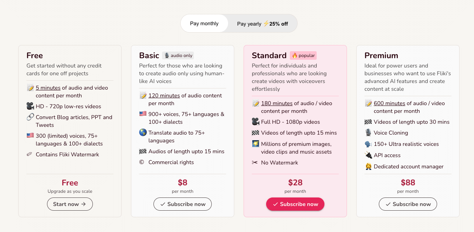Screen dimensions: 474x232
Task: Click the video camera icon beside HD 720p
Action: (30, 106)
